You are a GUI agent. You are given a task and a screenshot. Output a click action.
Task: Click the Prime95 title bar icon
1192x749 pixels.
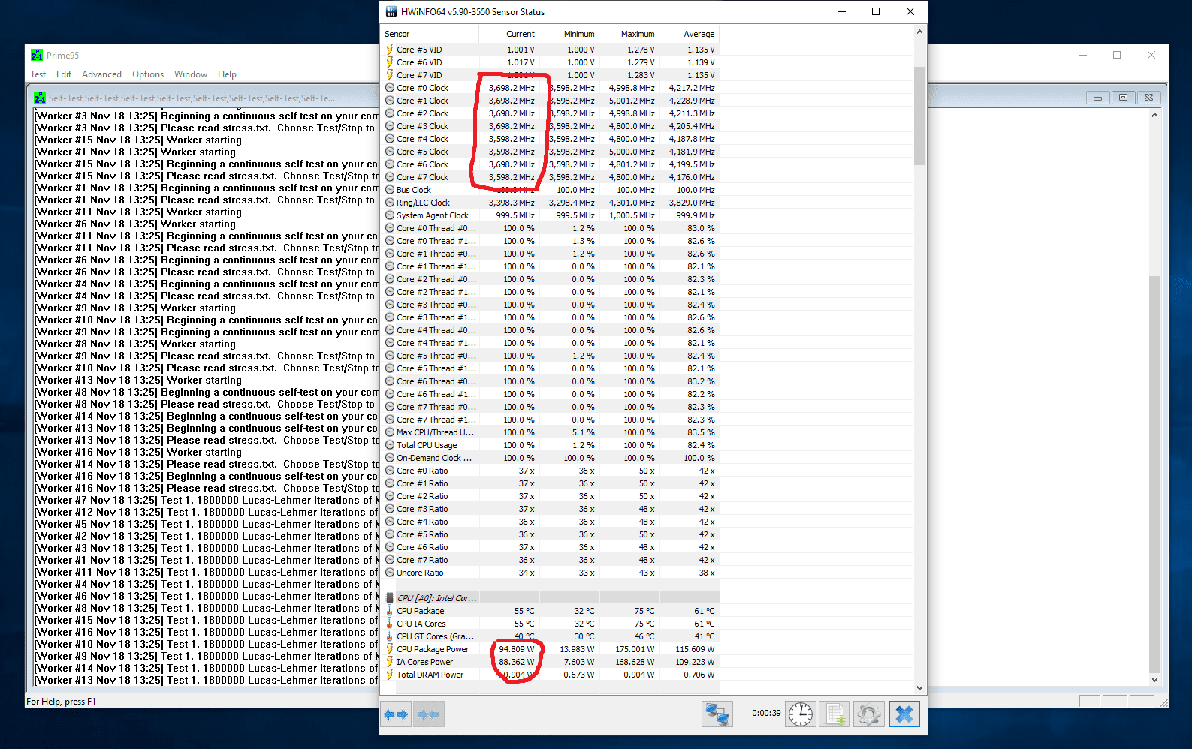point(37,55)
